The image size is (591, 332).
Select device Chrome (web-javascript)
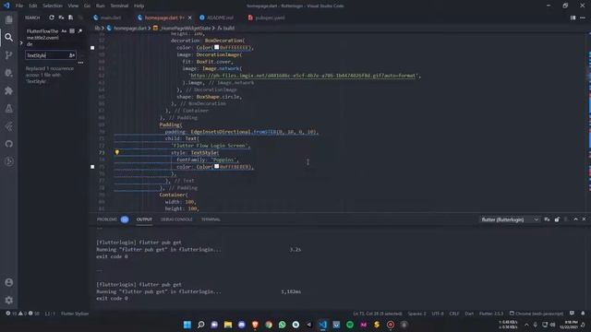[x=537, y=314]
